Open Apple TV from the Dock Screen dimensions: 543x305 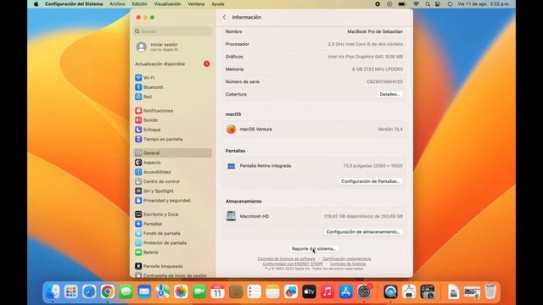click(x=309, y=291)
